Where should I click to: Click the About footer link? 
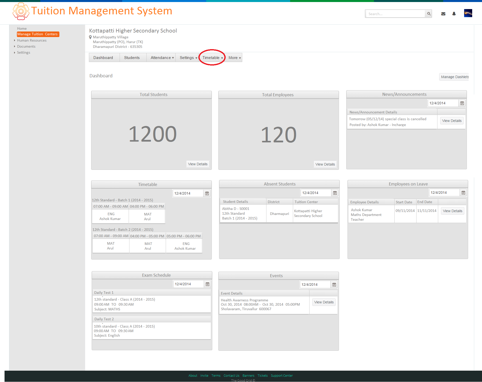click(193, 376)
